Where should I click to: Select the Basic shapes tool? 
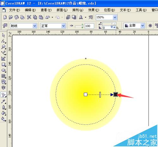[x=3, y=82]
